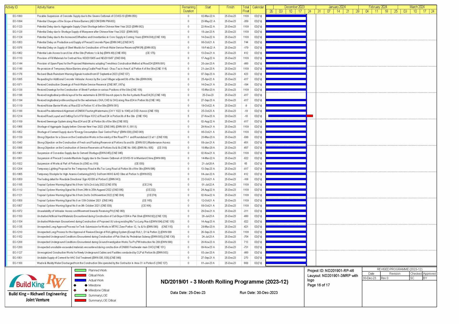Image resolution: width=459 pixels, height=324 pixels.
Task: Click the green Planned Work legend swatch
Action: click(x=80, y=270)
